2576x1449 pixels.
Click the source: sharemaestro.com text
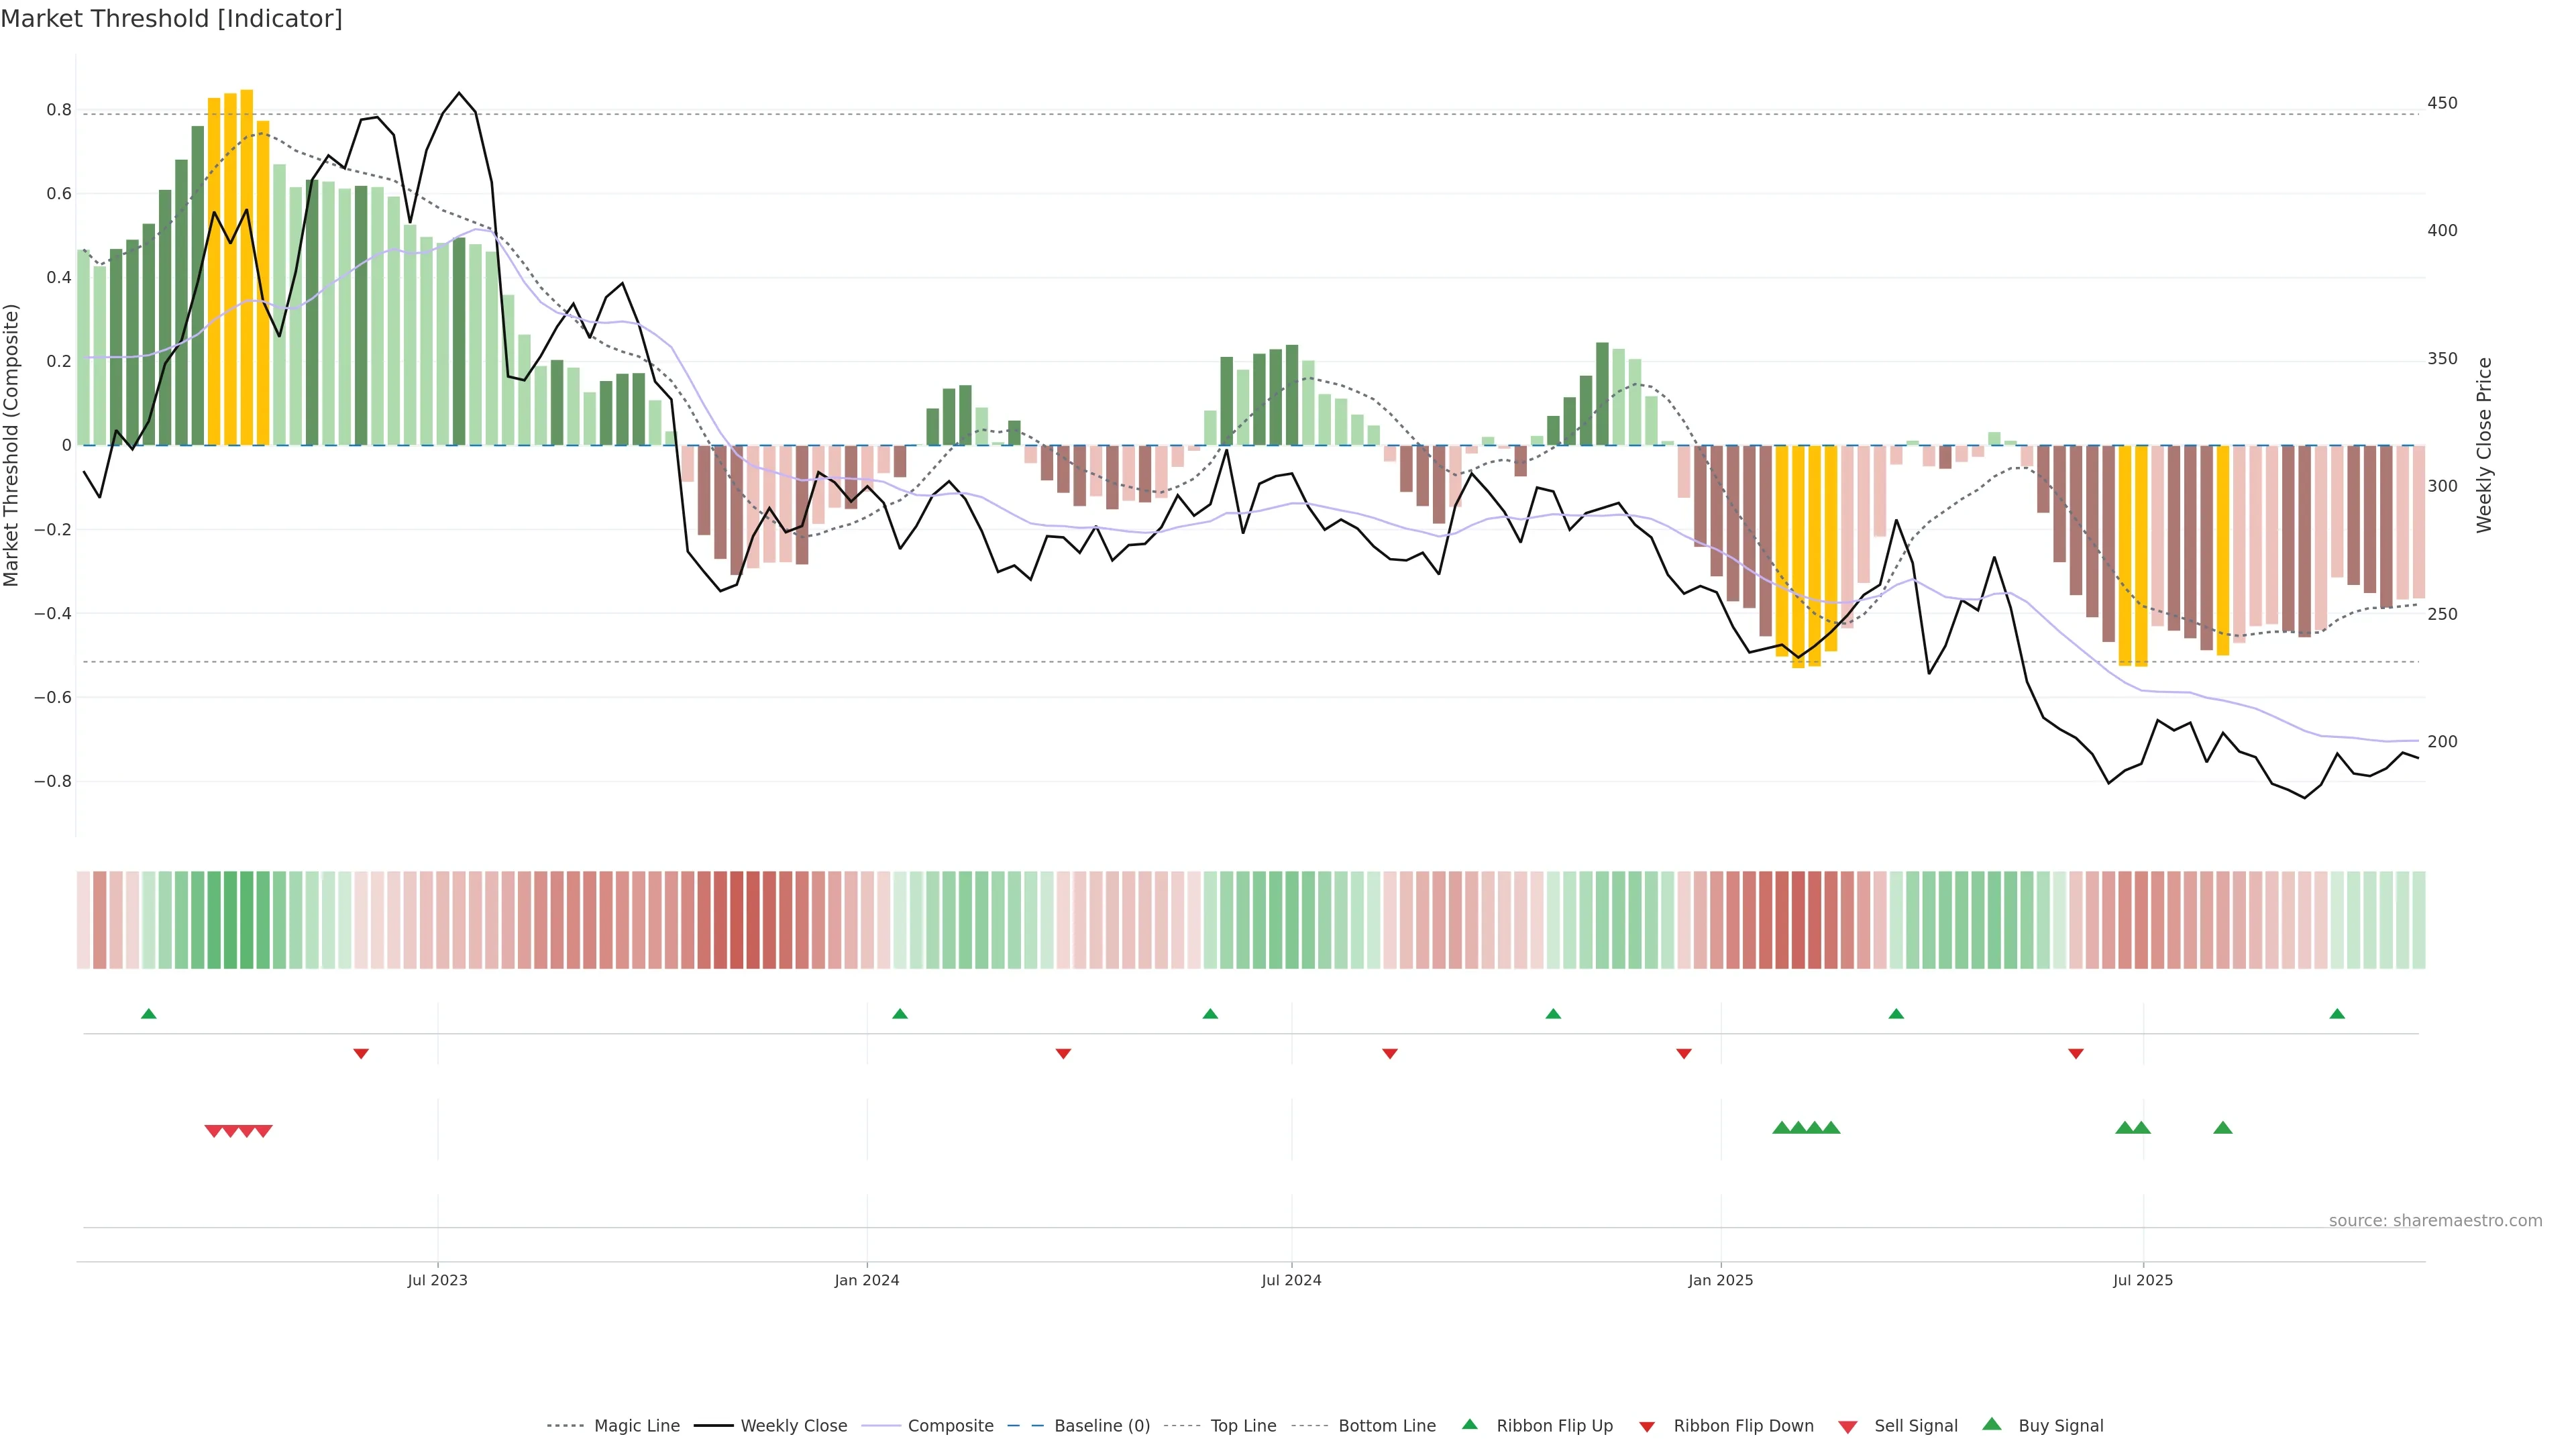click(x=2435, y=1221)
